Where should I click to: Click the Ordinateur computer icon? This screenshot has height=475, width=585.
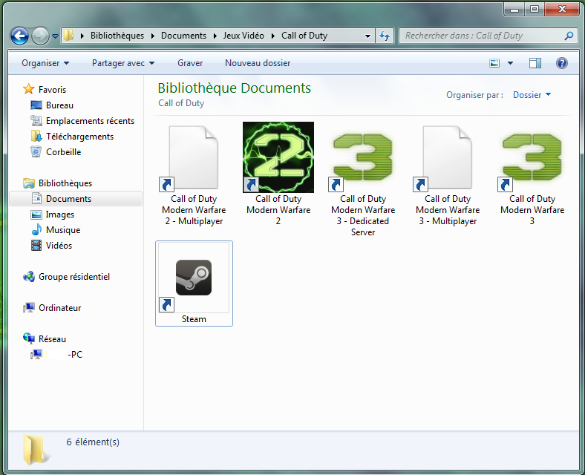(x=29, y=308)
